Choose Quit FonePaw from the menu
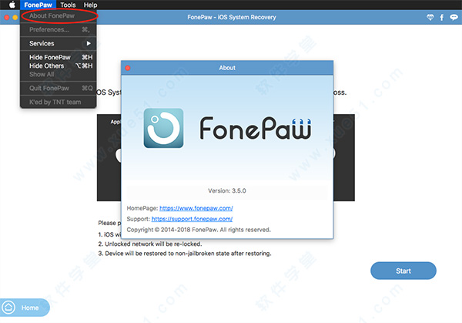Image resolution: width=462 pixels, height=323 pixels. point(59,88)
